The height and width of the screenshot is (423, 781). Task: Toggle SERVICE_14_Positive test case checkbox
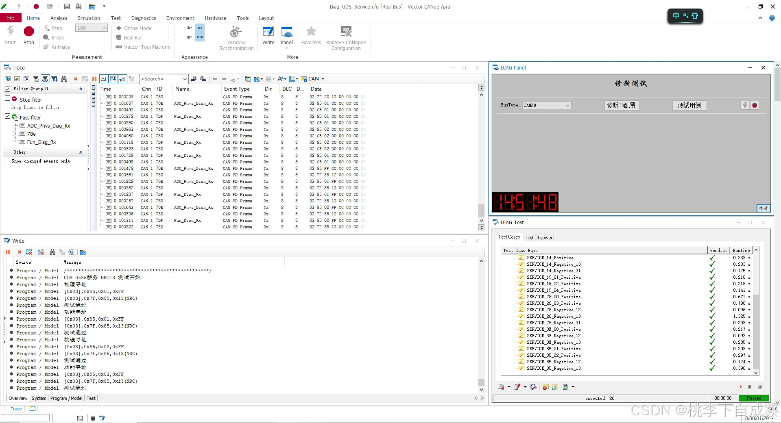tap(521, 258)
